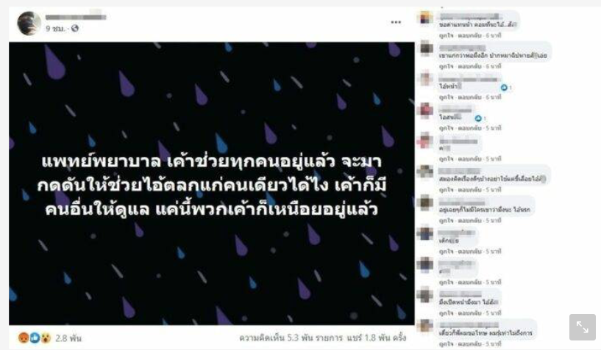Click ตอบกลับ under the second comment
Screen dimensions: 601x350
(469, 66)
